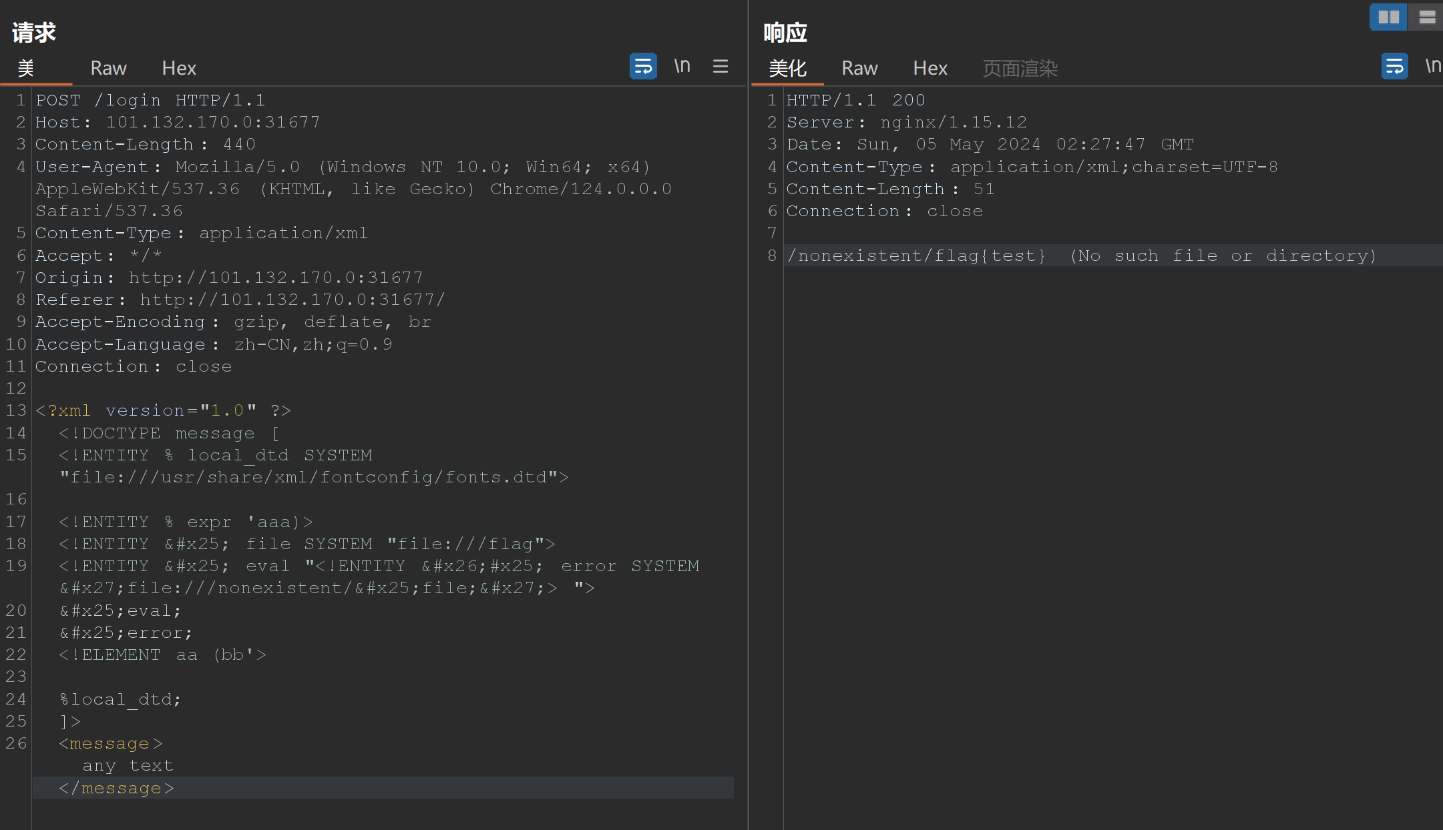Viewport: 1443px width, 830px height.
Task: Switch to side-by-side layout view
Action: (x=1388, y=17)
